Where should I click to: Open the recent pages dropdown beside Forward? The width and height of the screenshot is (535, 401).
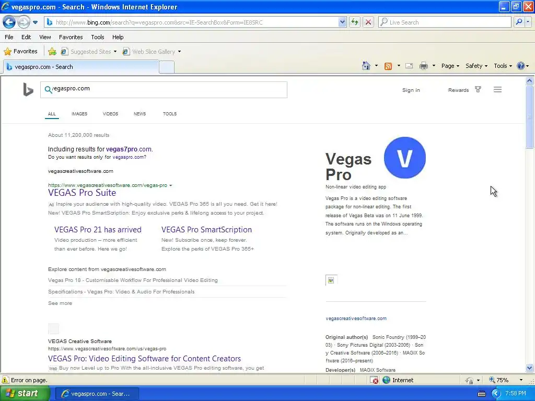tap(35, 22)
